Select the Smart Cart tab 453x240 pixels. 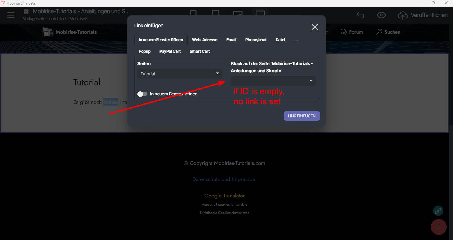200,51
